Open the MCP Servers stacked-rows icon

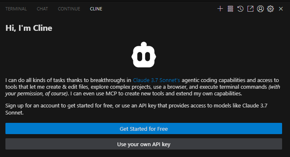point(230,9)
